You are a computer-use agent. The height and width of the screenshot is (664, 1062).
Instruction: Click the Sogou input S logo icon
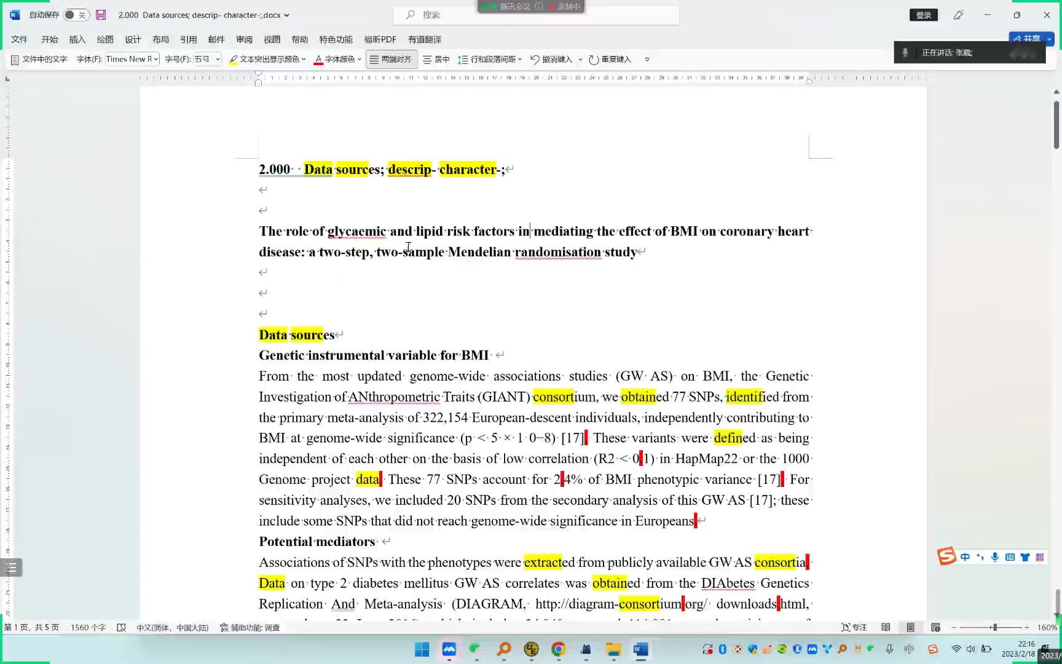(x=946, y=556)
